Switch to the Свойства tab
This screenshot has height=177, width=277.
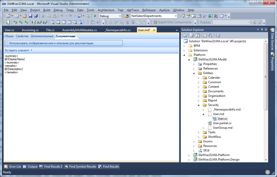point(22,36)
